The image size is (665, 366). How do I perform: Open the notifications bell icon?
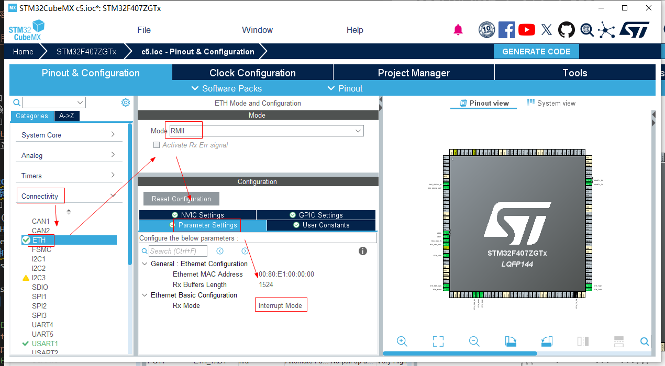pyautogui.click(x=458, y=30)
